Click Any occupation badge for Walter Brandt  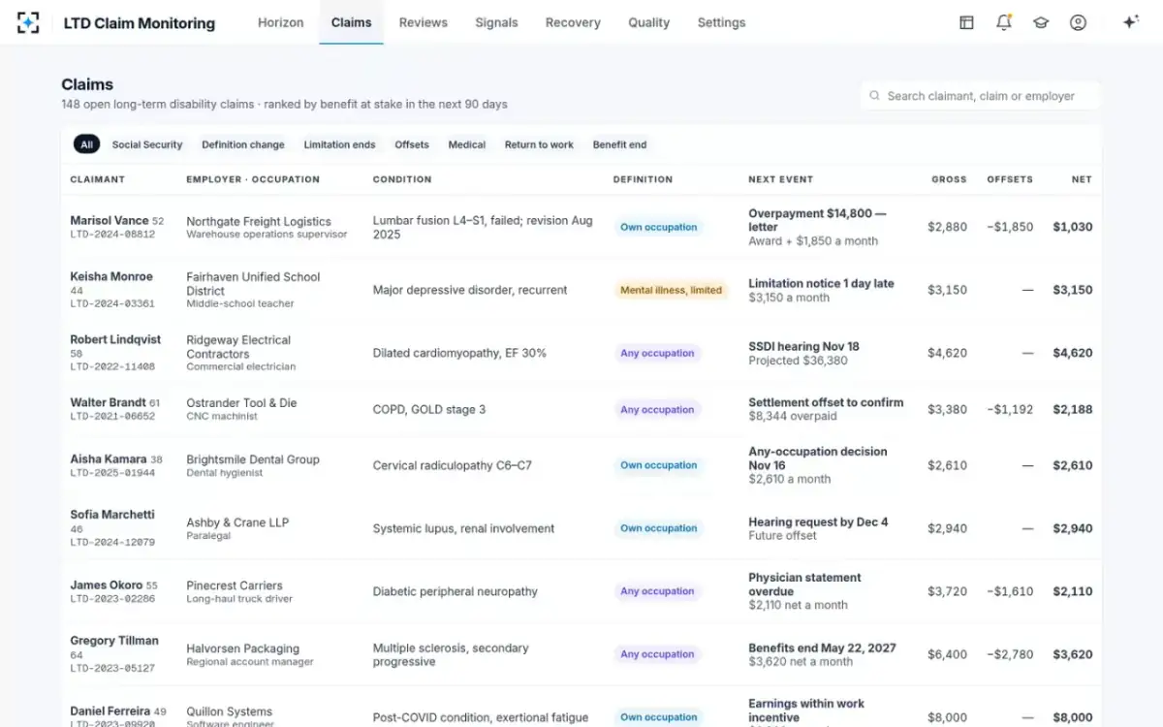pos(657,409)
